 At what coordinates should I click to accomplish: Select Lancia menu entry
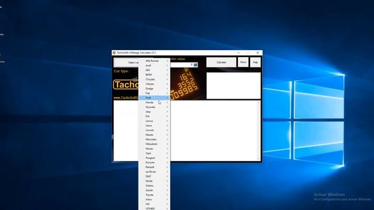[x=154, y=121]
